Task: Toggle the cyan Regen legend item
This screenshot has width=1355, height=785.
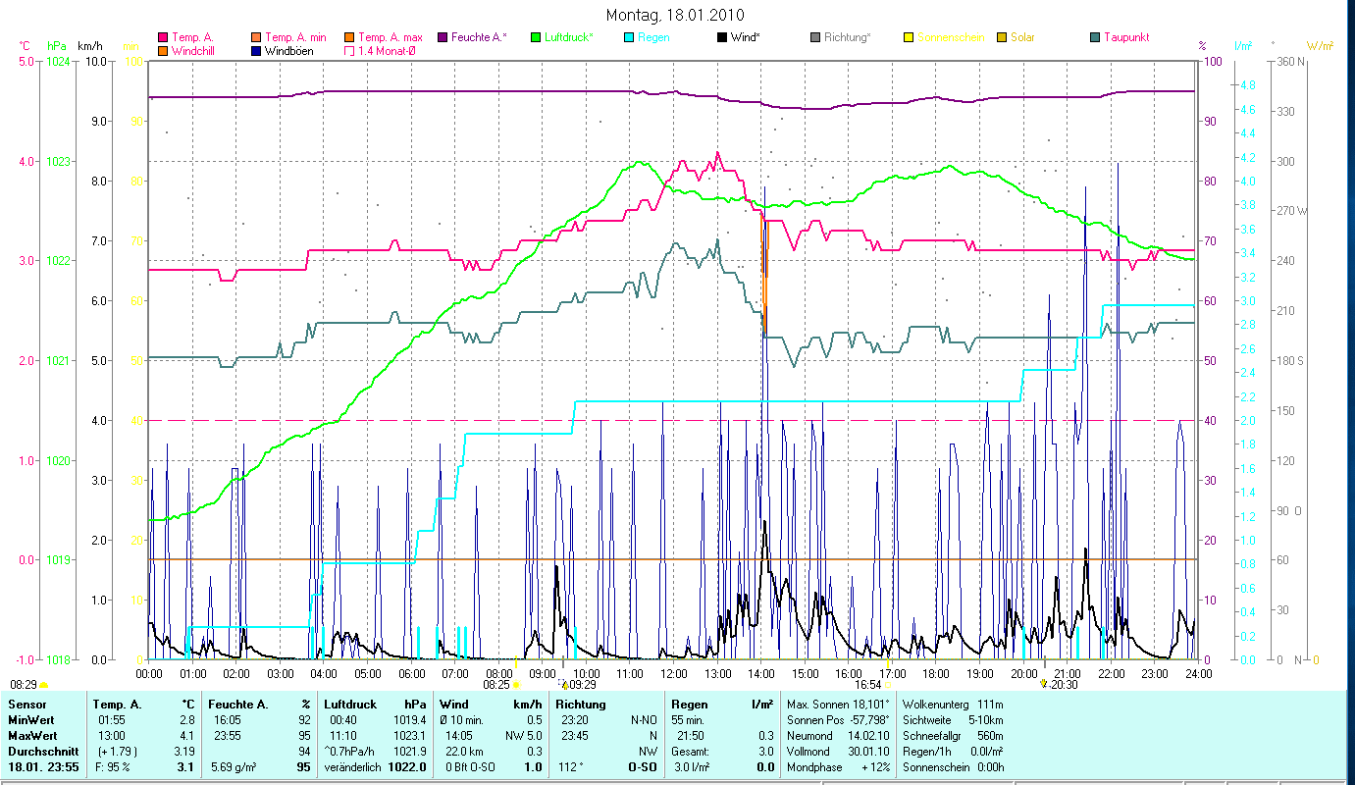Action: (x=629, y=37)
